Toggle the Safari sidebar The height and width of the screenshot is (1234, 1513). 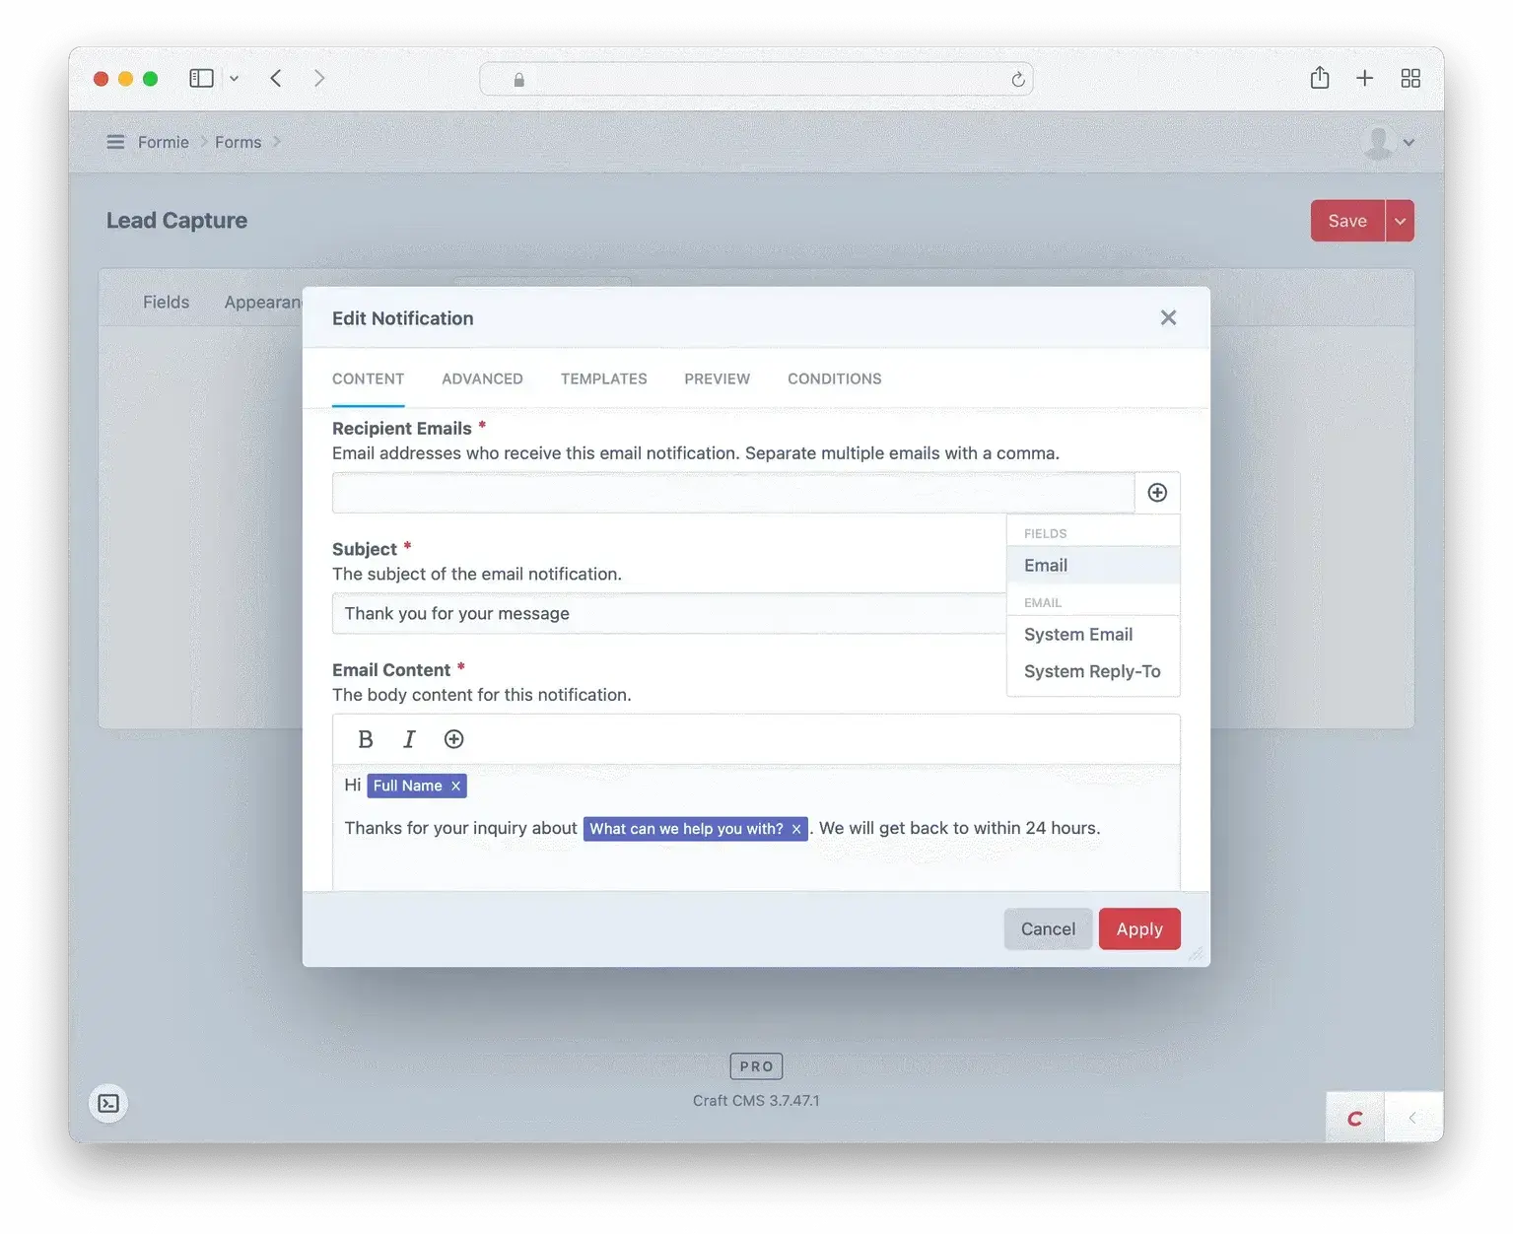point(201,77)
